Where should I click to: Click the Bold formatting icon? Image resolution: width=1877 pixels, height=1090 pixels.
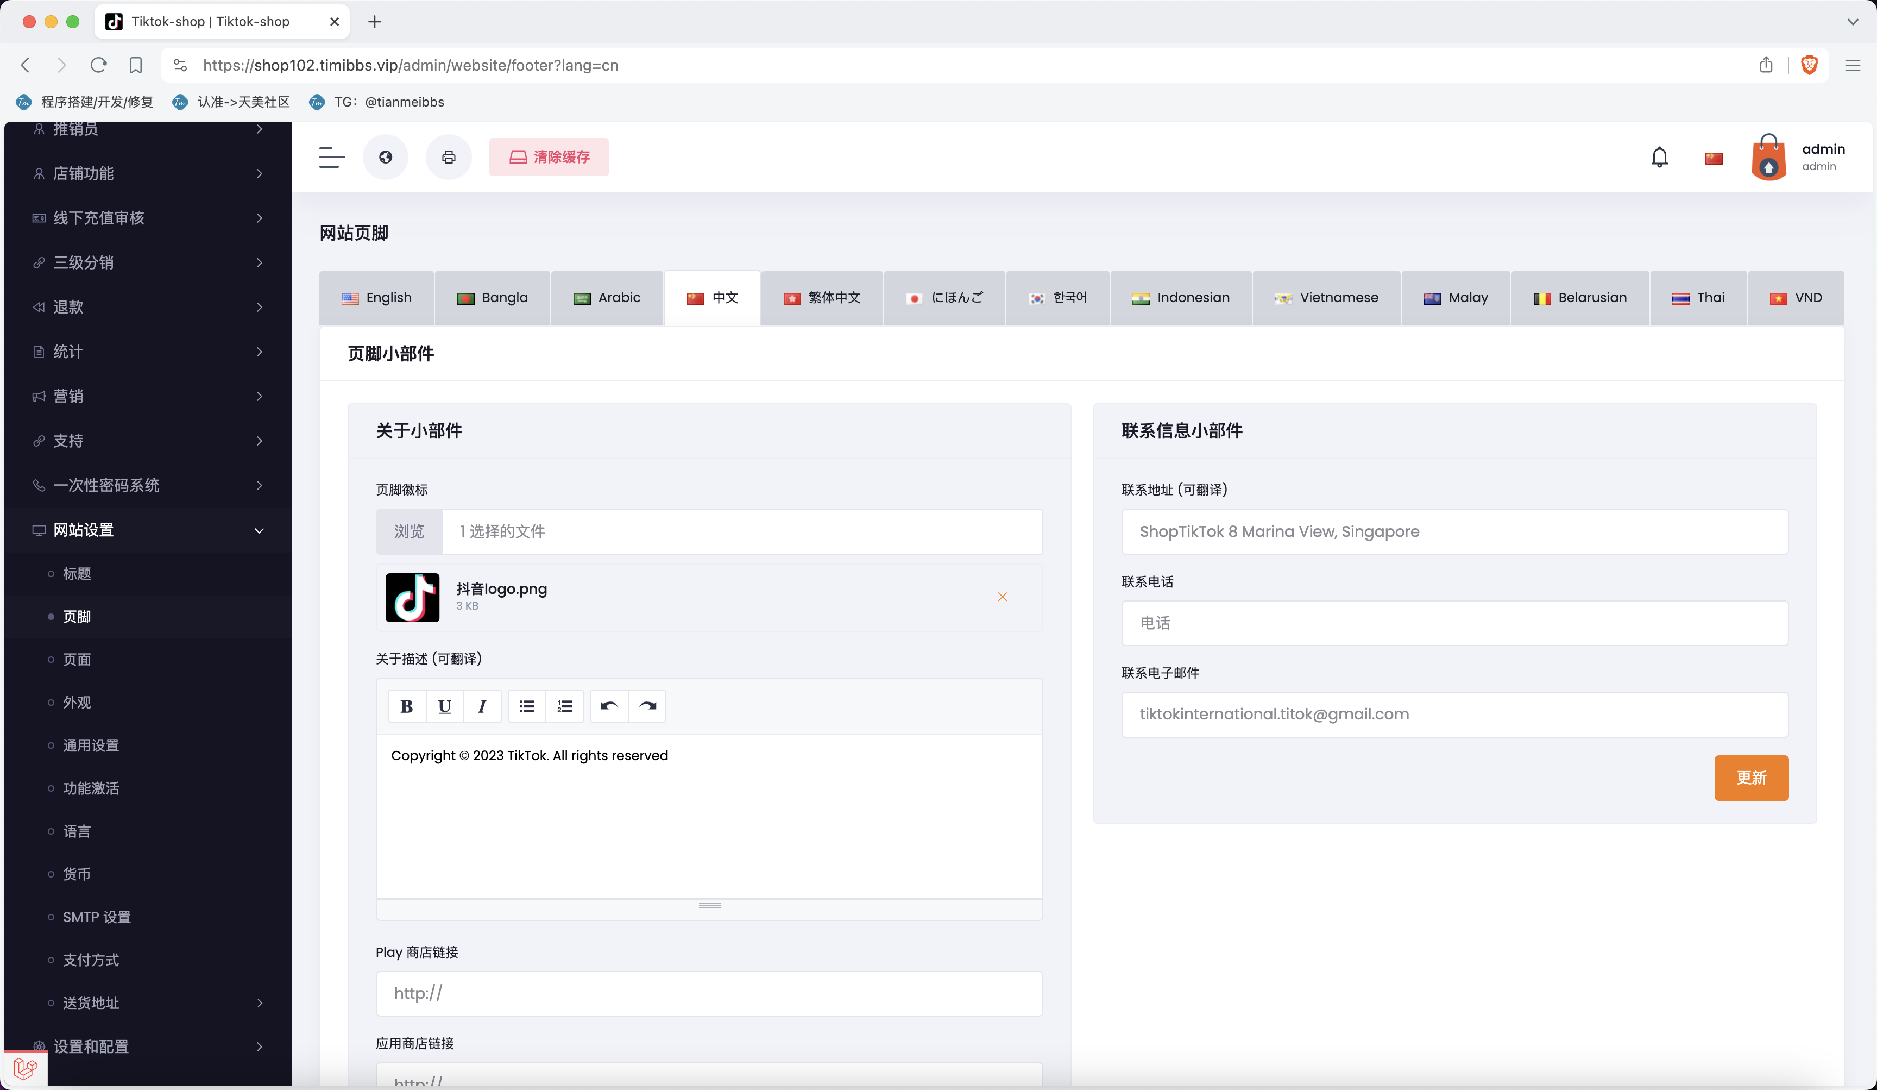(406, 706)
